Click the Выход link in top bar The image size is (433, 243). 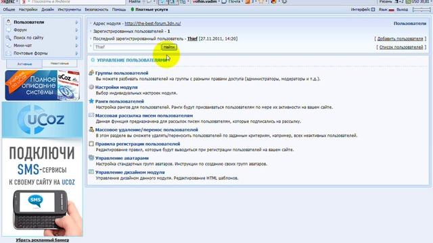[402, 9]
